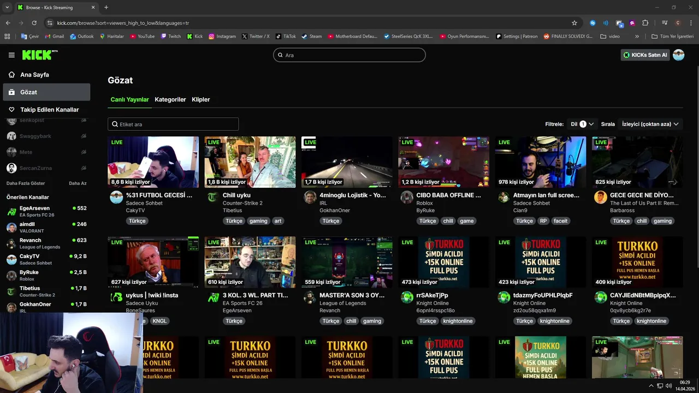Viewport: 699px width, 393px height.
Task: Click the offline icon beside Swaggybark
Action: 84,136
